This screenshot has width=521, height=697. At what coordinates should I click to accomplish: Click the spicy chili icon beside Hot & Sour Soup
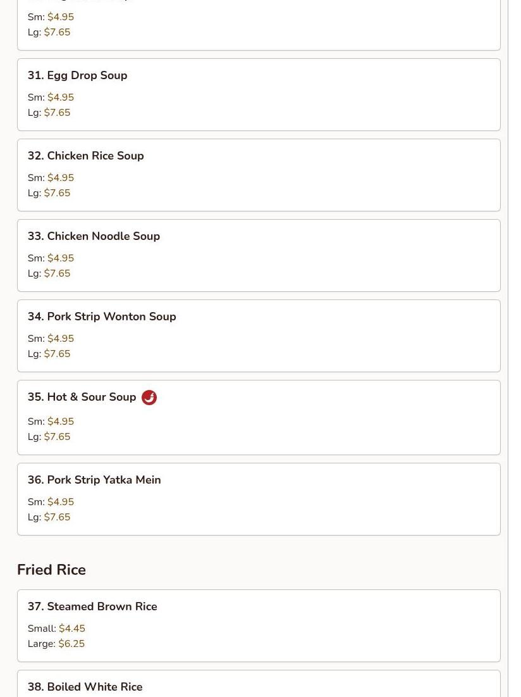click(149, 398)
